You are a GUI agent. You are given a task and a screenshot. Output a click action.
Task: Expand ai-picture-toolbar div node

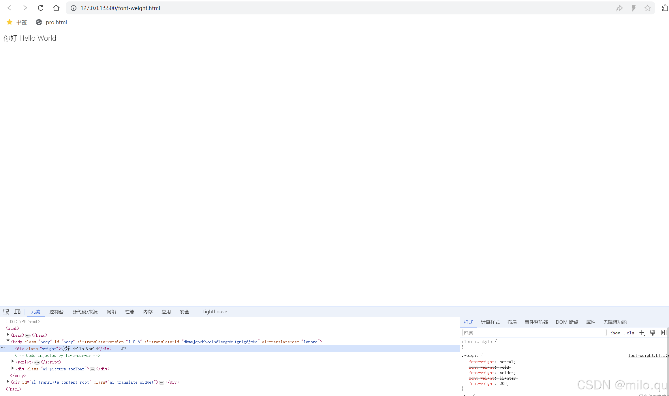13,368
